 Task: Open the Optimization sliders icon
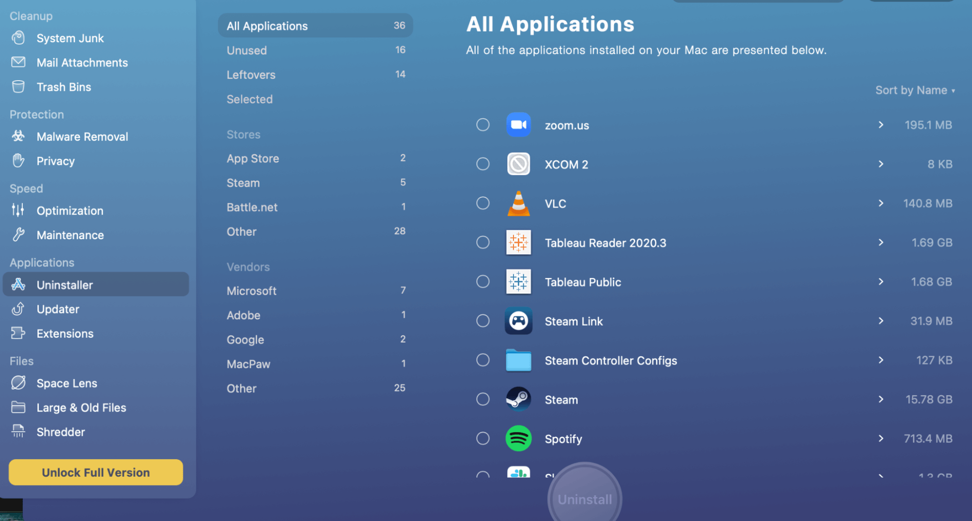tap(18, 210)
